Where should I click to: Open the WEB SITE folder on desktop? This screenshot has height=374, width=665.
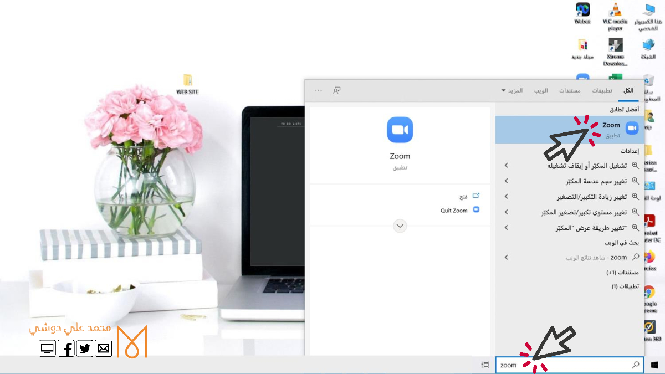pos(187,84)
